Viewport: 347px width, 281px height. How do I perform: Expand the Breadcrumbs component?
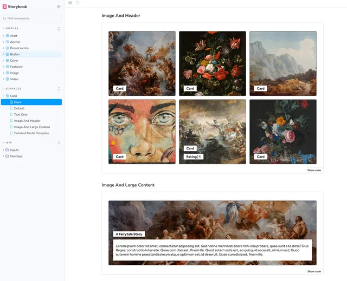click(x=4, y=48)
